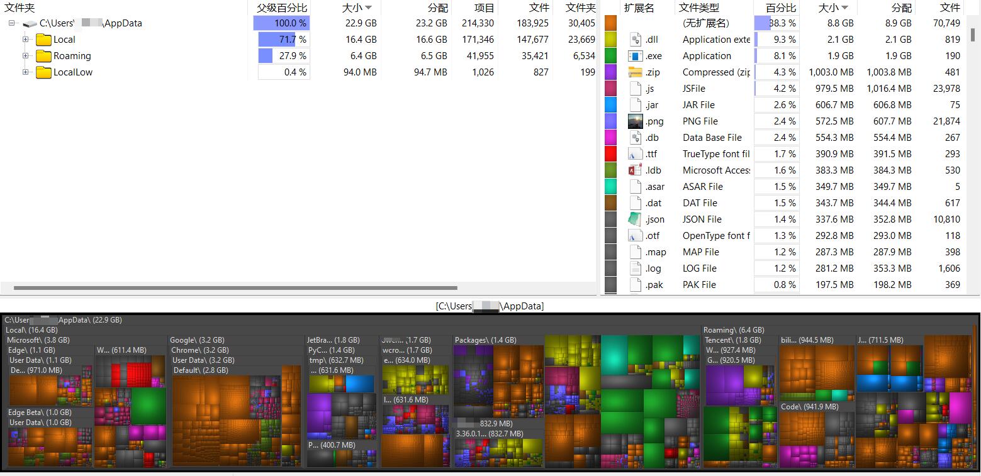Viewport: 981px width, 476px height.
Task: Expand the Local folder tree node
Action: click(26, 40)
